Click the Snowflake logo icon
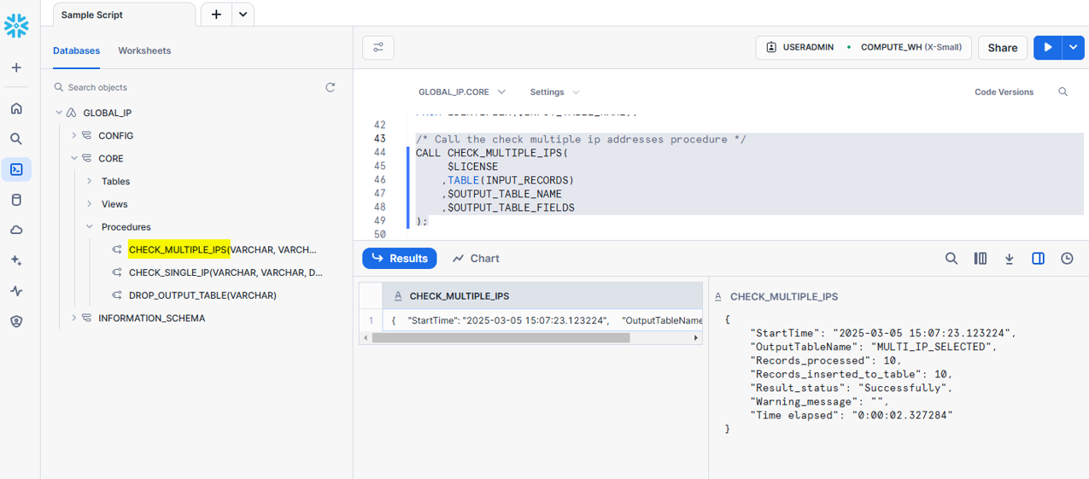Image resolution: width=1089 pixels, height=479 pixels. coord(16,26)
